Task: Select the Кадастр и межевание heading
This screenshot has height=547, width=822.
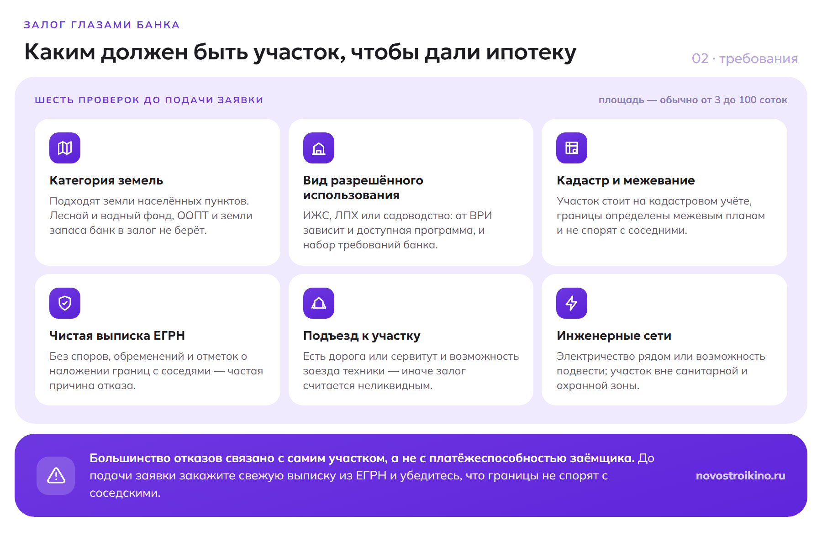Action: click(x=626, y=180)
